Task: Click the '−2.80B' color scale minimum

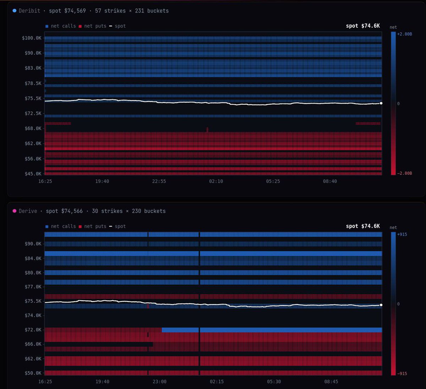Action: [405, 173]
